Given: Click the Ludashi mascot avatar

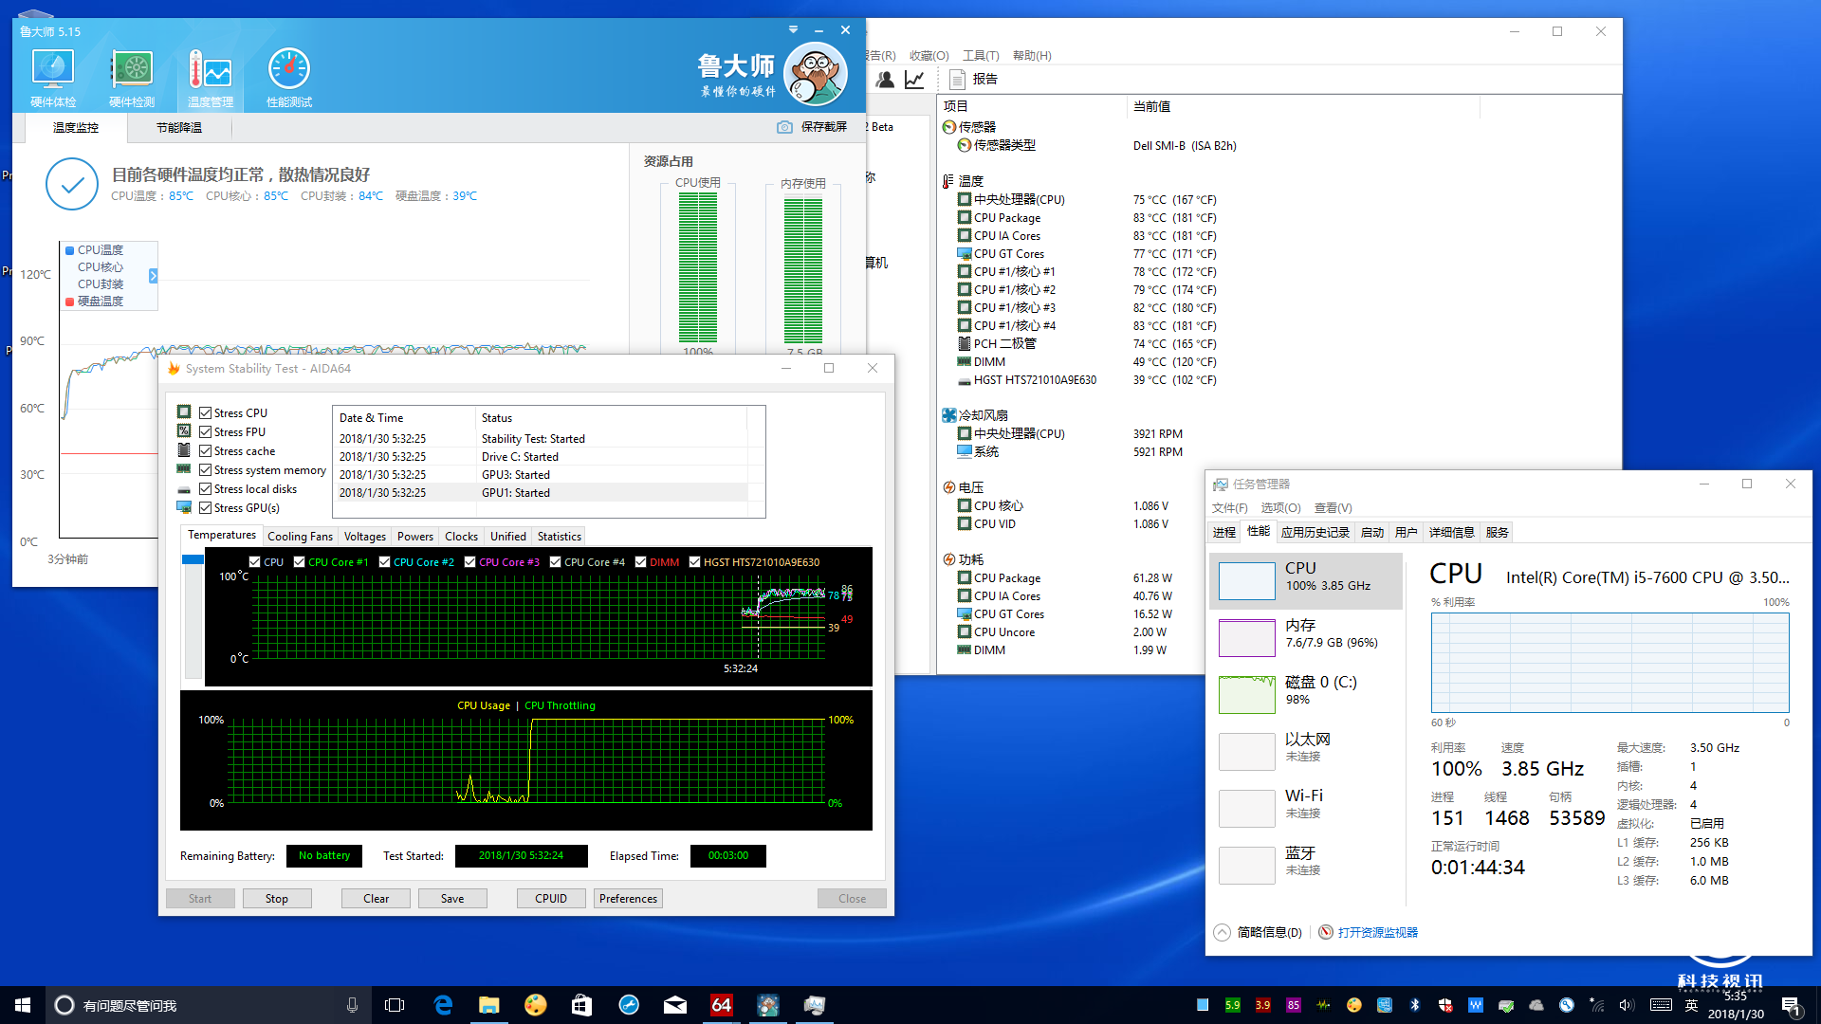Looking at the screenshot, I should pos(816,74).
